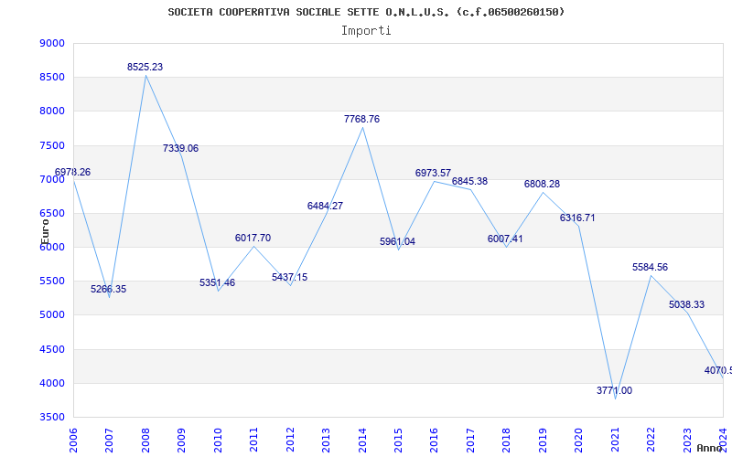This screenshot has width=732, height=457.
Task: Click the x-axis year 2016
Action: pos(434,440)
